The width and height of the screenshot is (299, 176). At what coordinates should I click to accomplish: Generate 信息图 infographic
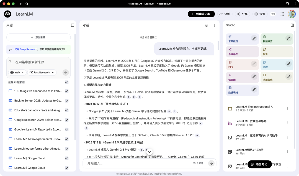(x=242, y=77)
